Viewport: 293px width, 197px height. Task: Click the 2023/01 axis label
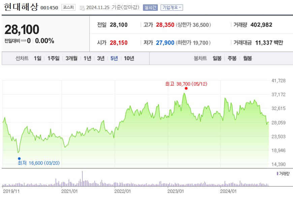click(175, 191)
